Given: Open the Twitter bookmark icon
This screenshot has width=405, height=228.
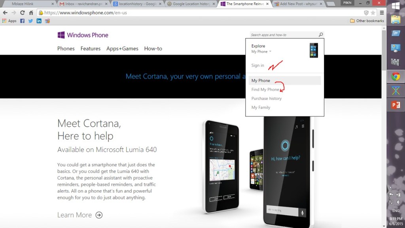Looking at the screenshot, I should (30, 21).
